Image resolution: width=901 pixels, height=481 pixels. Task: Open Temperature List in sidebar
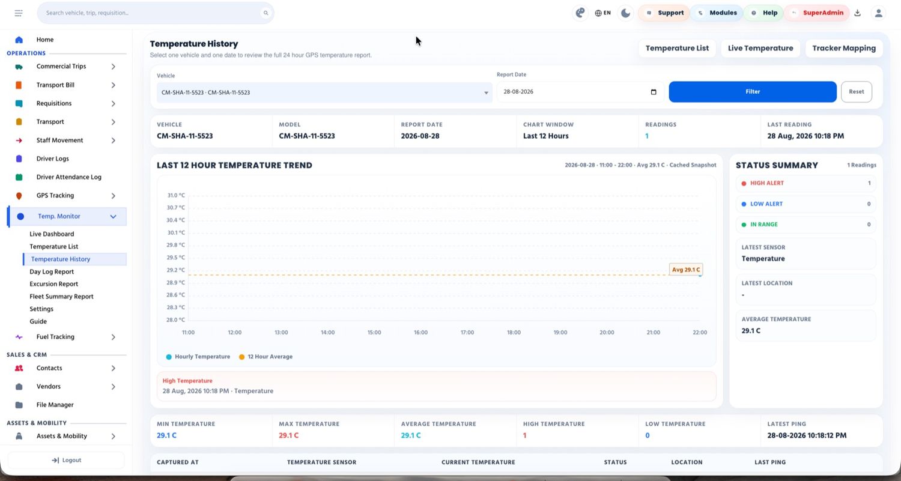(53, 247)
